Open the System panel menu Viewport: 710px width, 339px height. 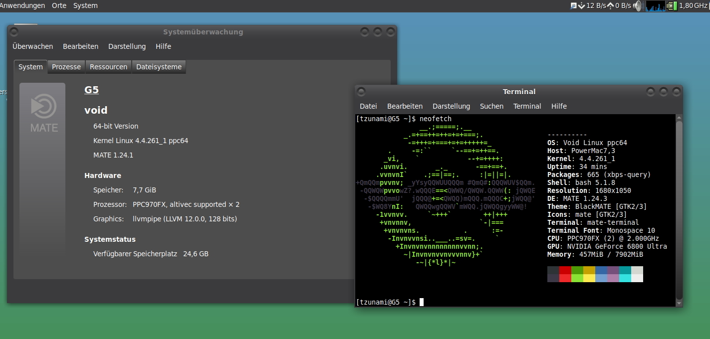pyautogui.click(x=85, y=5)
